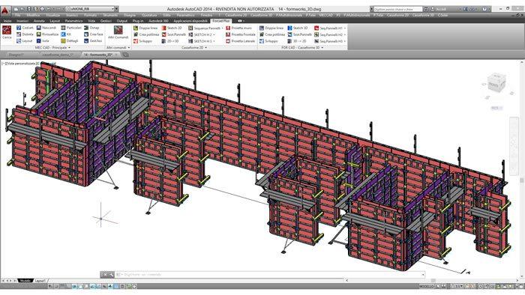Close the 14 - formworks_3D drawing tab
Image resolution: width=525 pixels, height=295 pixels.
click(116, 55)
